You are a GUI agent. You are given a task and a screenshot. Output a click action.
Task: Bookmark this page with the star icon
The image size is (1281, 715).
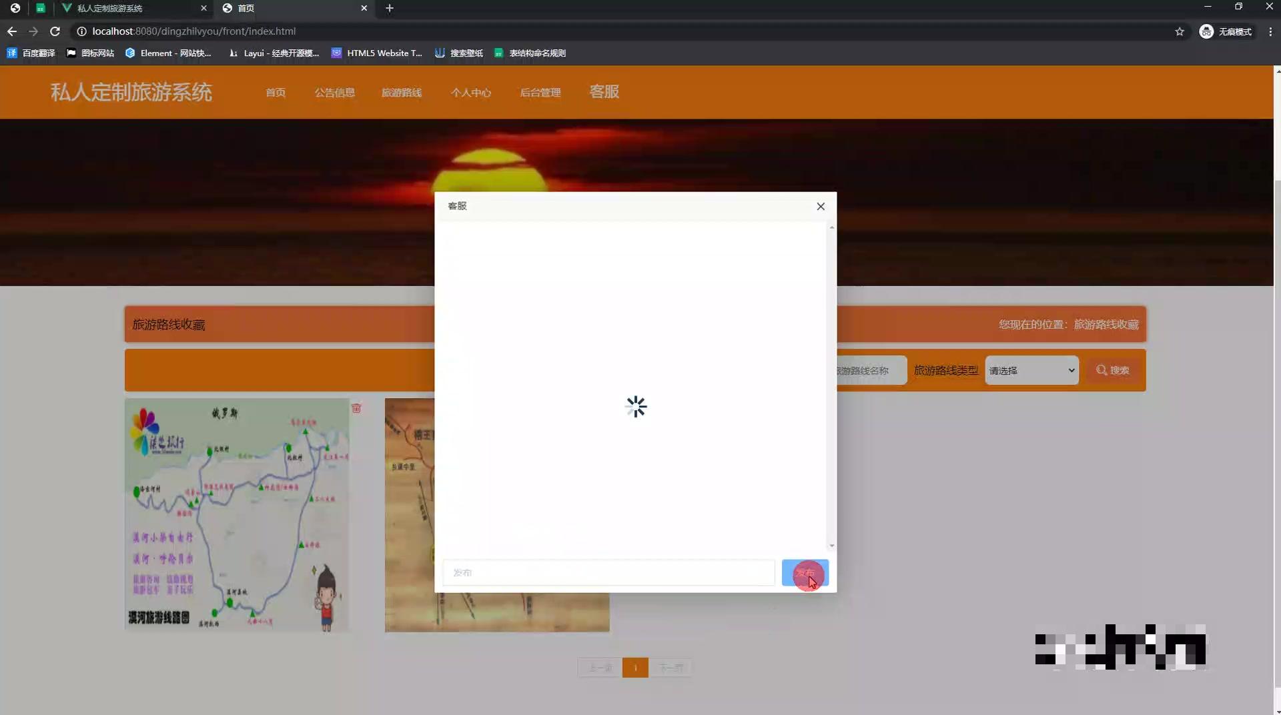[1180, 31]
